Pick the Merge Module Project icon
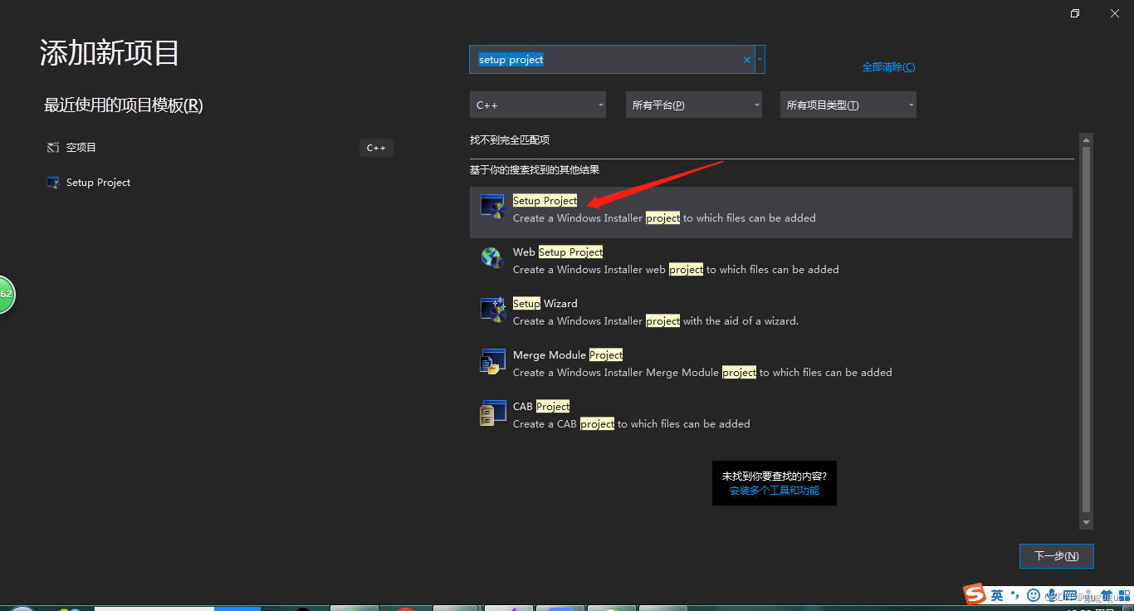 493,361
